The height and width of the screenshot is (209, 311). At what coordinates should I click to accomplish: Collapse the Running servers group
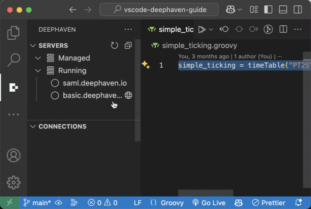(38, 70)
